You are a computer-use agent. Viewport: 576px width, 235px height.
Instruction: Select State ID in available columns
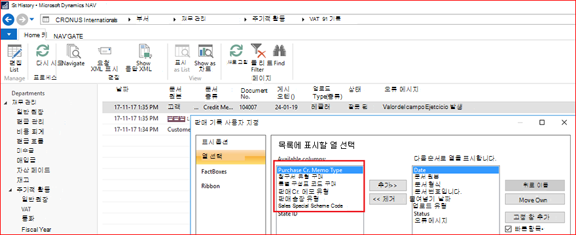287,213
